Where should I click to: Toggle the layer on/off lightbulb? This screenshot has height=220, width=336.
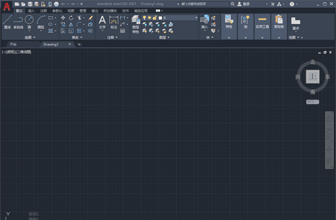(x=144, y=17)
